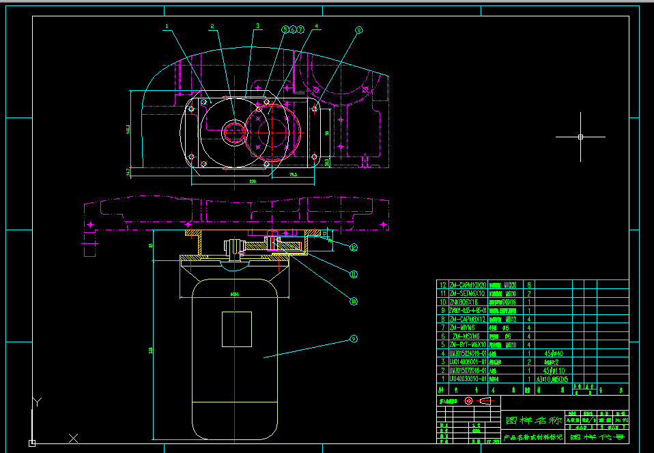The width and height of the screenshot is (654, 453).
Task: Click the projection symbol in title block
Action: point(477,400)
